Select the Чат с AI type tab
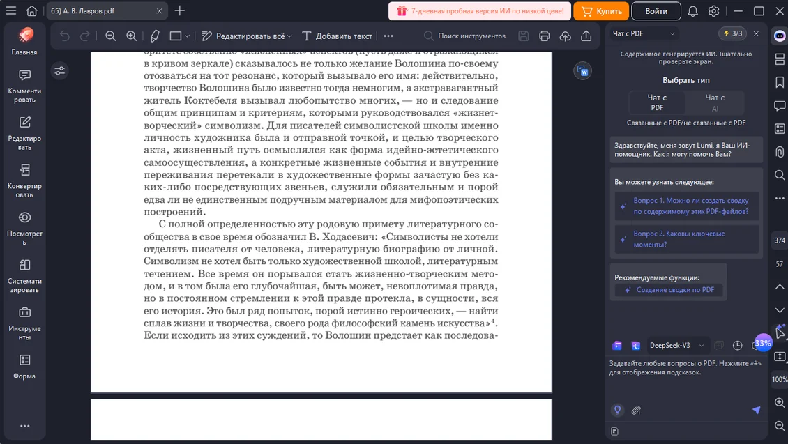This screenshot has width=788, height=444. point(715,102)
